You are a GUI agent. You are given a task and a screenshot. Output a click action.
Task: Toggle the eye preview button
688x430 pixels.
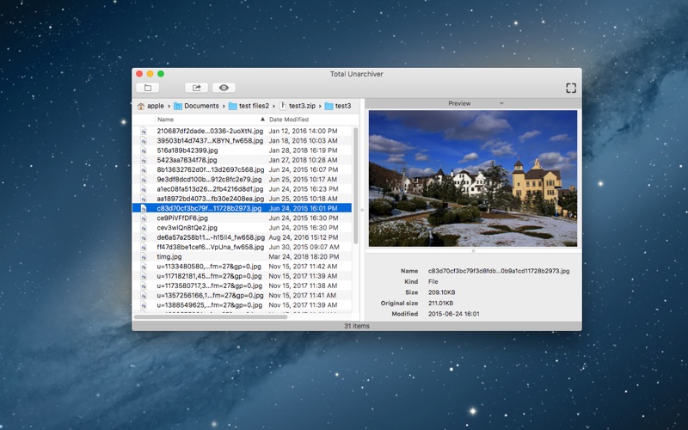coord(224,88)
